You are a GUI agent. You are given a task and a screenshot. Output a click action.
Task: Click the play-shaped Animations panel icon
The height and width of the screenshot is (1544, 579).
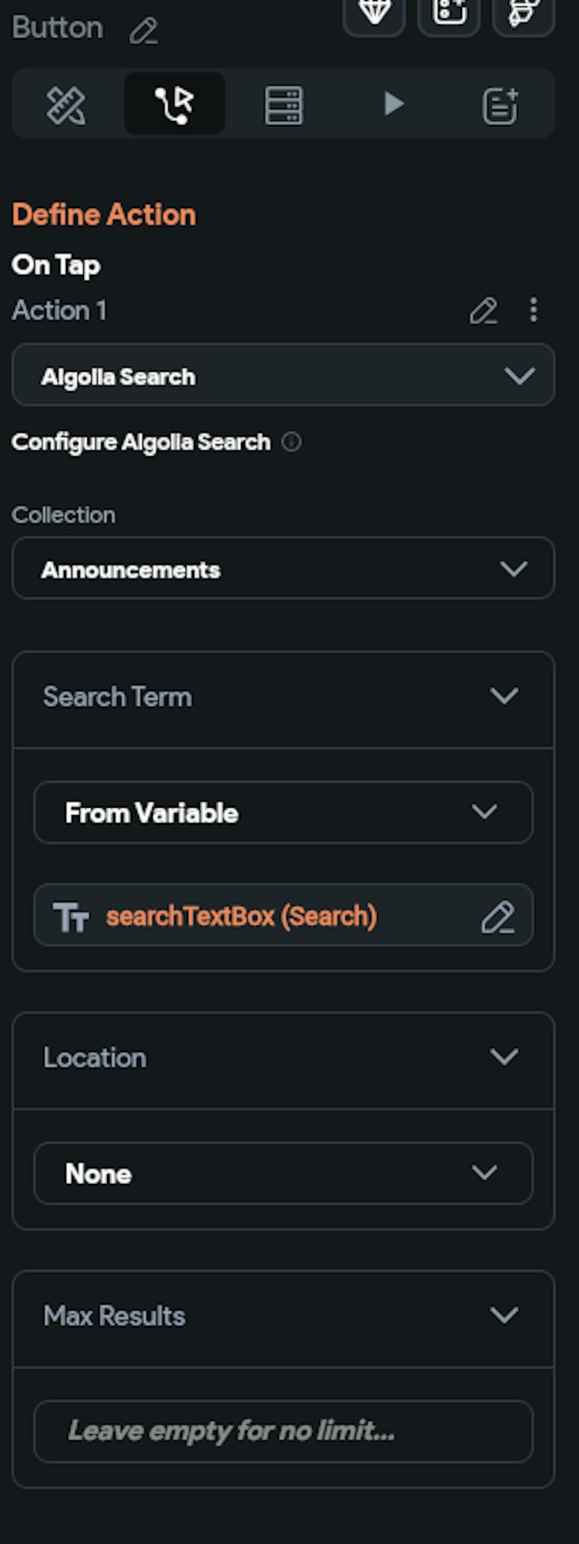click(x=394, y=103)
